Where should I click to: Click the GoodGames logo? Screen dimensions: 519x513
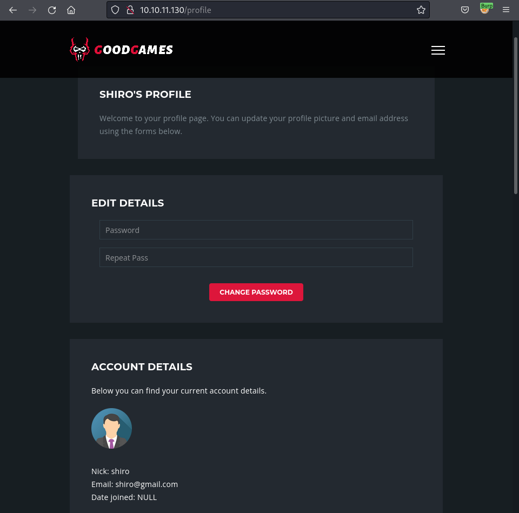pyautogui.click(x=122, y=50)
